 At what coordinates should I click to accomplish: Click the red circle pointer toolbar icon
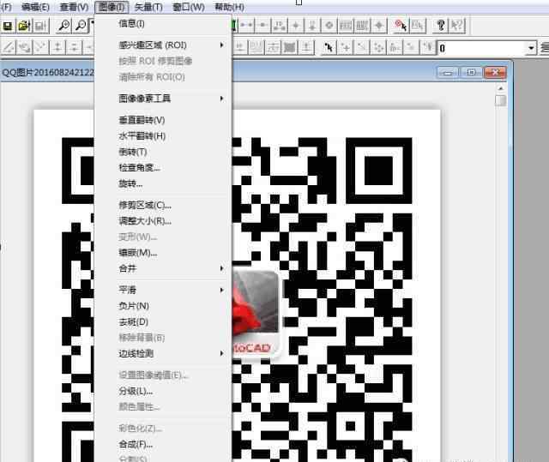tap(401, 26)
